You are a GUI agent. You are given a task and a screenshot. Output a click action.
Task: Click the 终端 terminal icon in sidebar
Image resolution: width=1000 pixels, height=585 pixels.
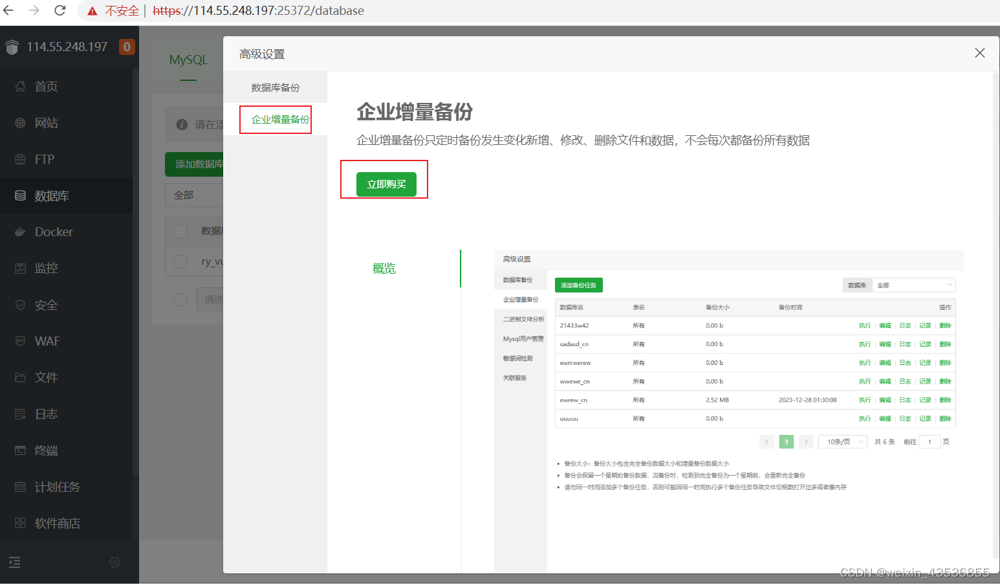click(21, 450)
